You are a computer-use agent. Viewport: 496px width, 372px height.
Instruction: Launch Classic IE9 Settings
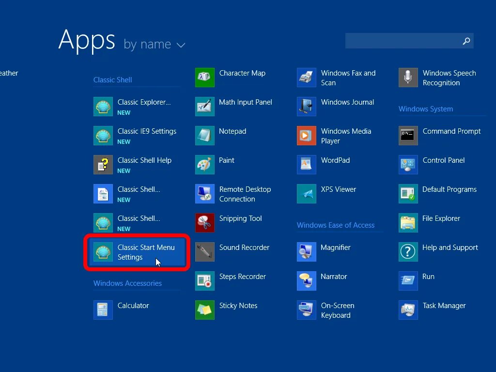click(x=136, y=136)
